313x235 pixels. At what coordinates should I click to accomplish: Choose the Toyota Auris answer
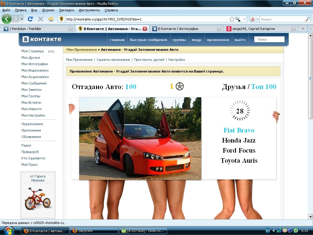point(239,160)
